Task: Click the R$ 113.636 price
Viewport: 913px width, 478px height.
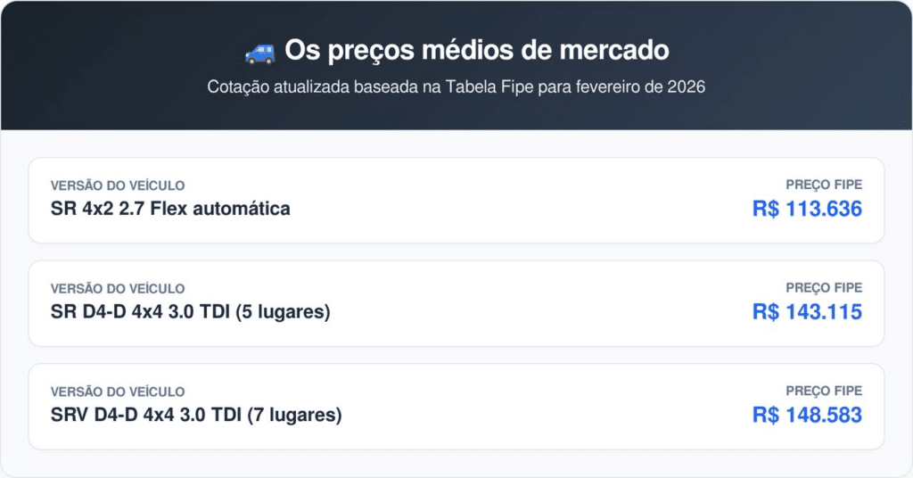Action: point(807,210)
